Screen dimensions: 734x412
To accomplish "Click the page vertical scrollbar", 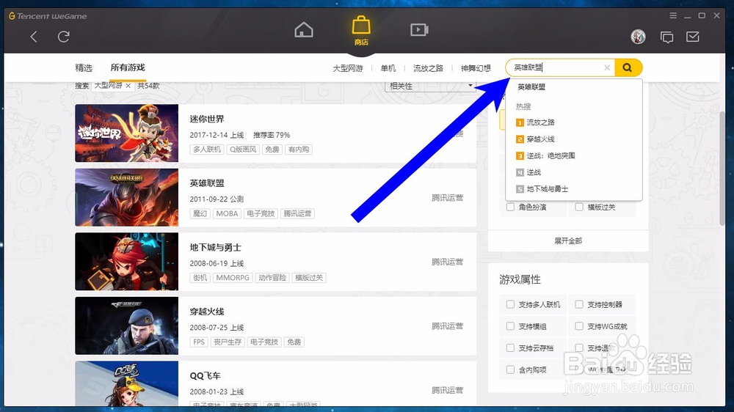I will 722,169.
